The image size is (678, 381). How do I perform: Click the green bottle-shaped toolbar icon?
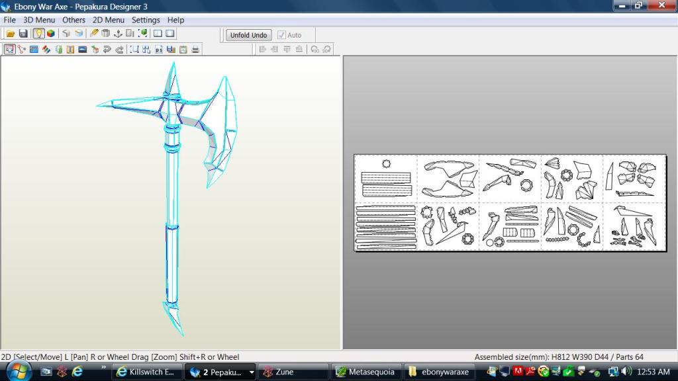point(58,50)
